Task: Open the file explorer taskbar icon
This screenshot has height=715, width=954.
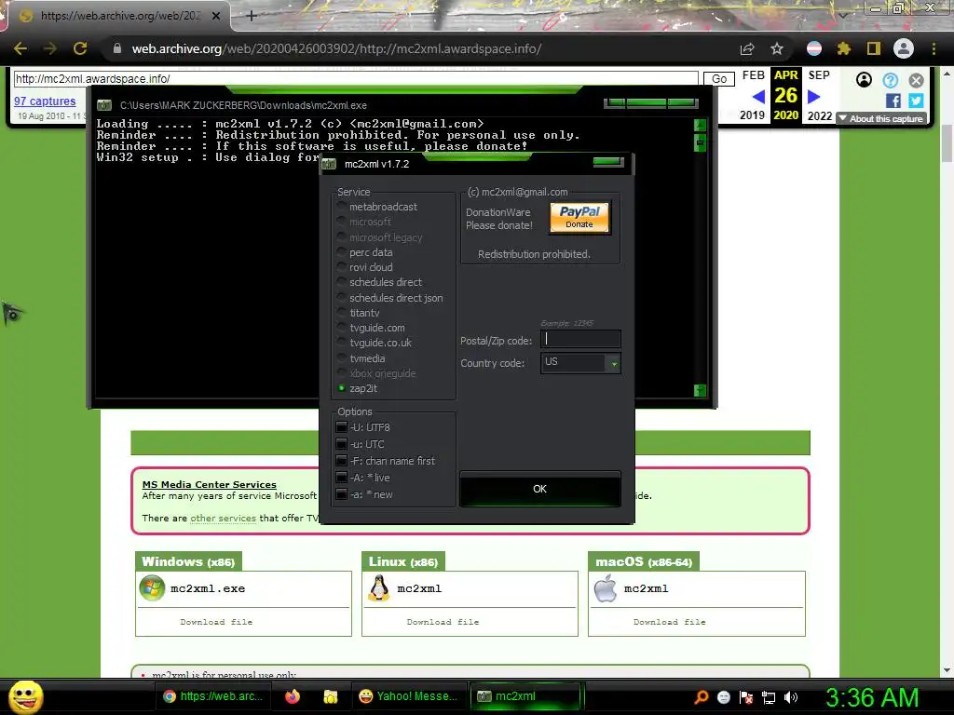Action: (x=331, y=696)
